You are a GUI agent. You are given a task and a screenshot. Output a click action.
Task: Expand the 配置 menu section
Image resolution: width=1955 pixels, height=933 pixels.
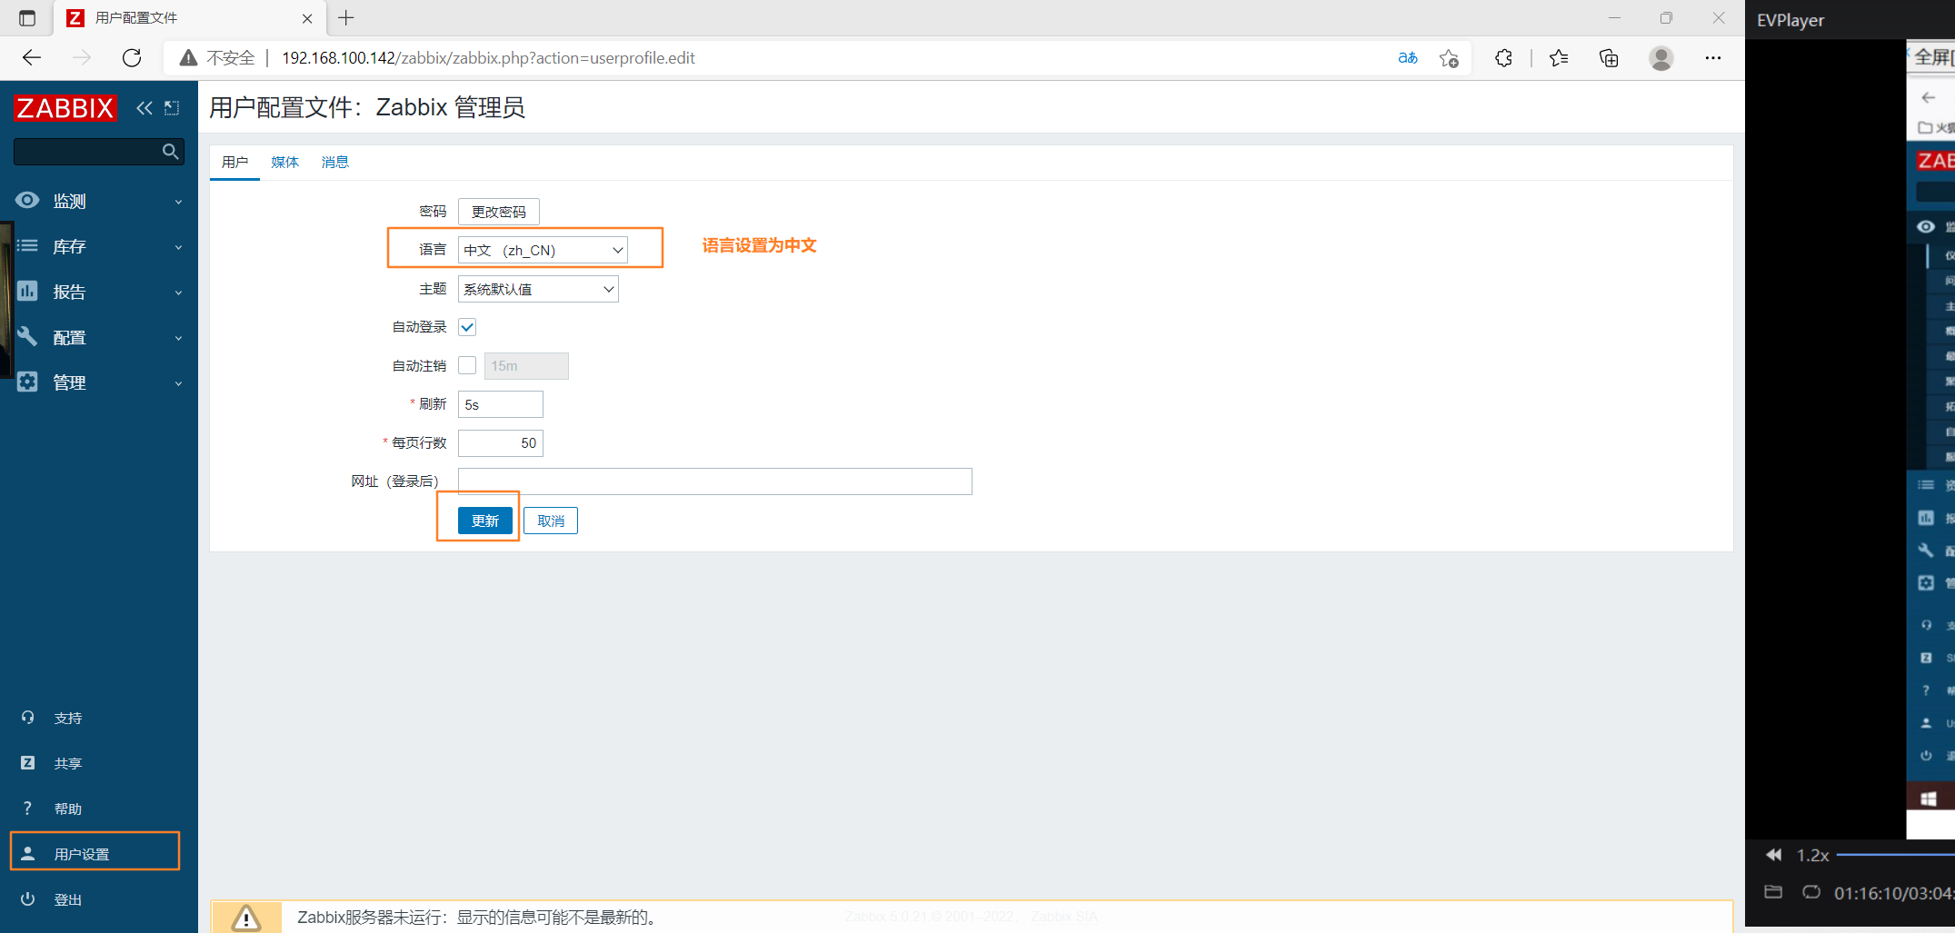[99, 337]
